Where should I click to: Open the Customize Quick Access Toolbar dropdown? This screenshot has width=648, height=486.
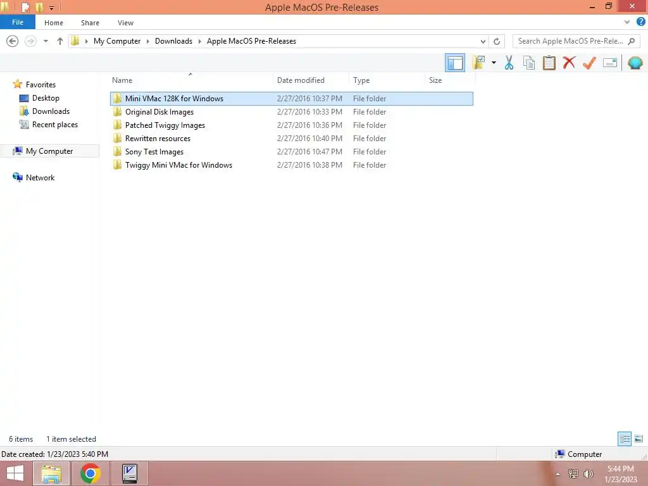(x=51, y=8)
